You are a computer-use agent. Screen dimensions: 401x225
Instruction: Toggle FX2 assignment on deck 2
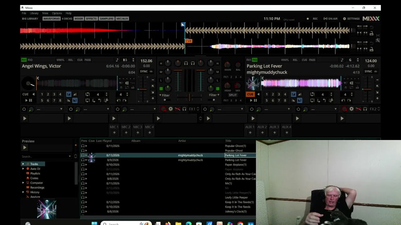[255, 60]
